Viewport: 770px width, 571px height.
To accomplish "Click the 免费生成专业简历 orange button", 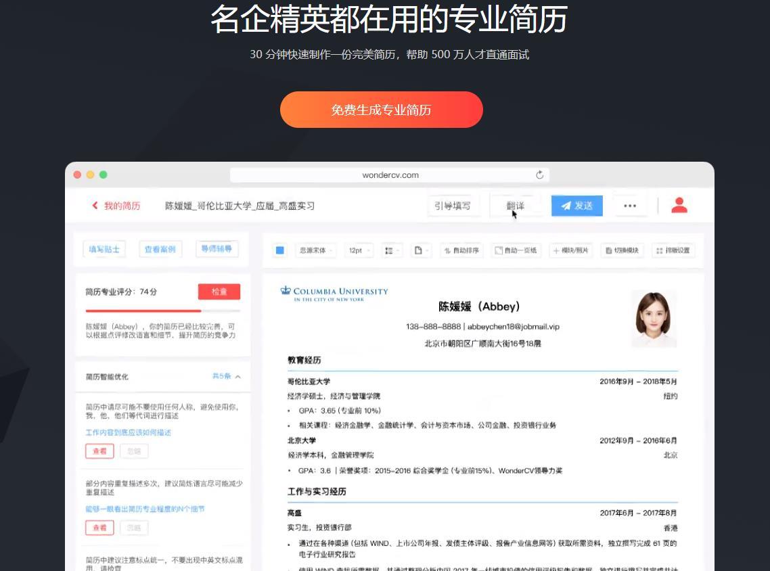I will [x=381, y=110].
